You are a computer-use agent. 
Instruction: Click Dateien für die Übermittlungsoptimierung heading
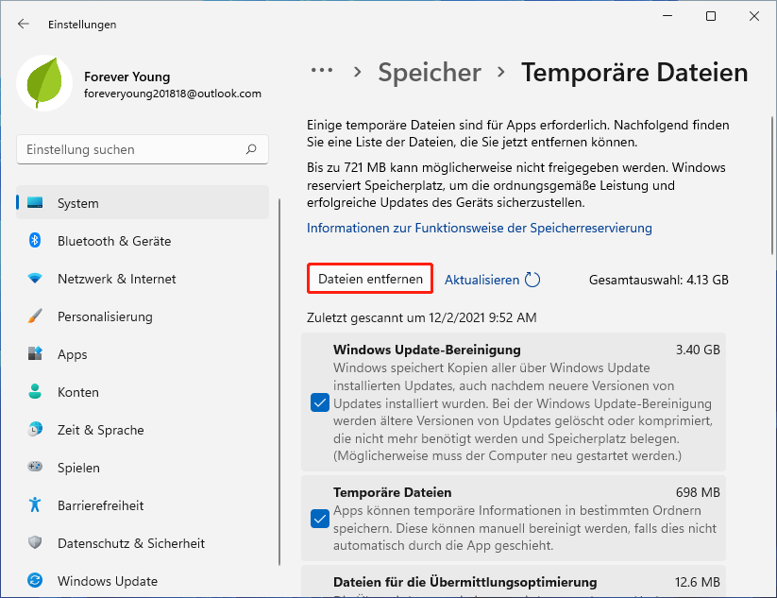[465, 582]
